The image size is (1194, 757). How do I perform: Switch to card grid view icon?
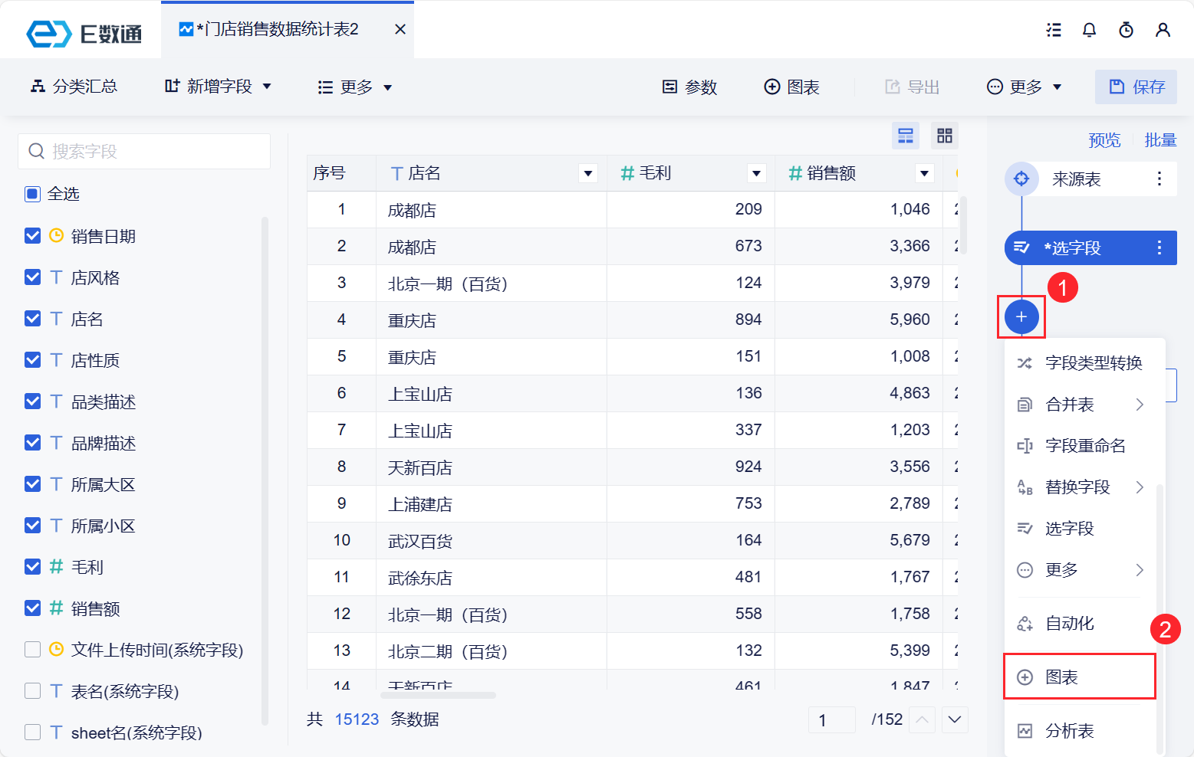click(x=944, y=136)
